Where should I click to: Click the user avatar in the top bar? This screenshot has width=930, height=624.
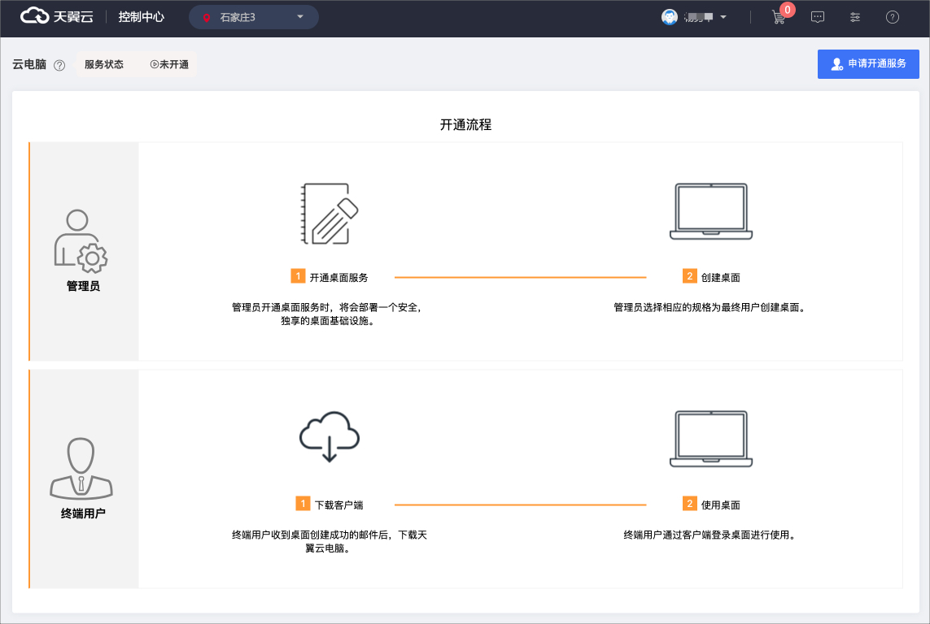pyautogui.click(x=670, y=16)
